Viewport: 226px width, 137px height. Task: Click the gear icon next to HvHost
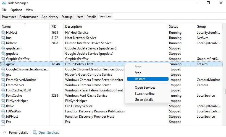[3, 33]
